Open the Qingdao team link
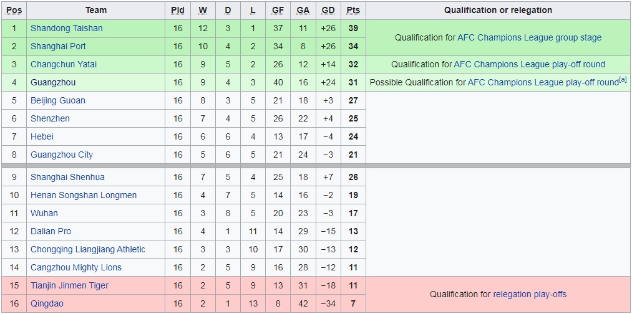632x314 pixels. (x=47, y=303)
